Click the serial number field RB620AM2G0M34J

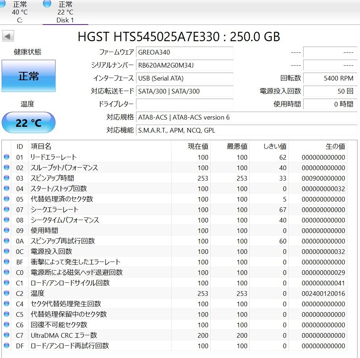coord(185,65)
